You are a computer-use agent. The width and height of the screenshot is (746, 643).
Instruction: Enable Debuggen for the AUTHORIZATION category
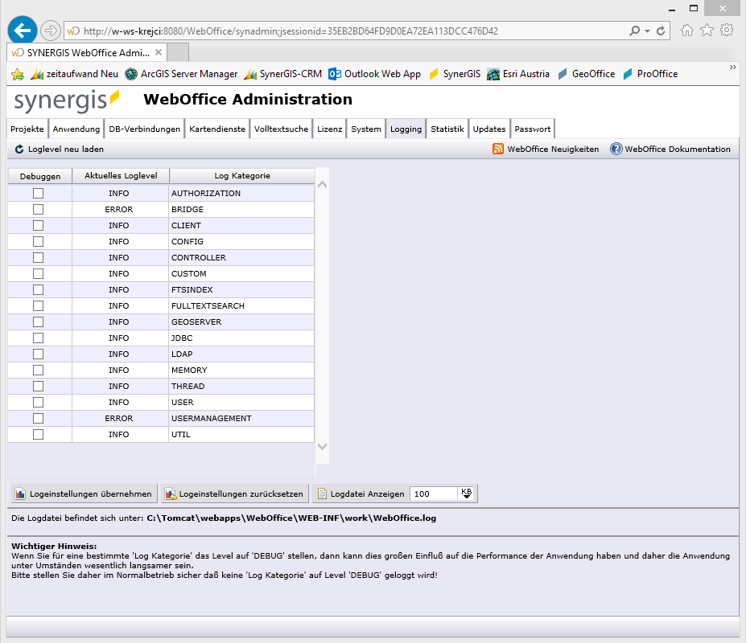point(39,193)
